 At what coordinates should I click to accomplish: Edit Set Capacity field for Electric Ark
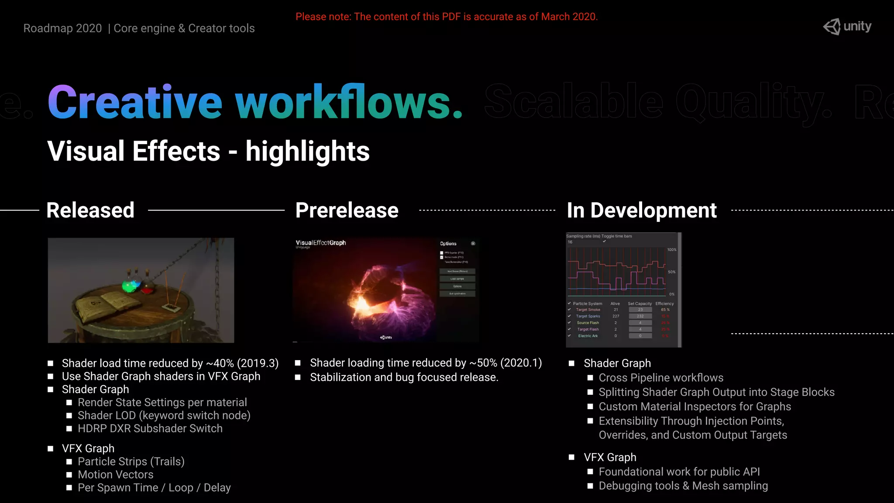640,336
